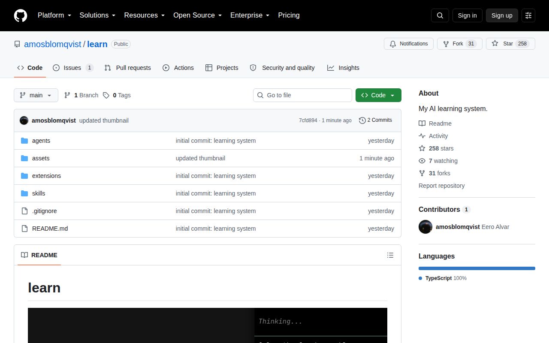Click the TypeScript language bar
This screenshot has width=549, height=343.
click(x=477, y=268)
